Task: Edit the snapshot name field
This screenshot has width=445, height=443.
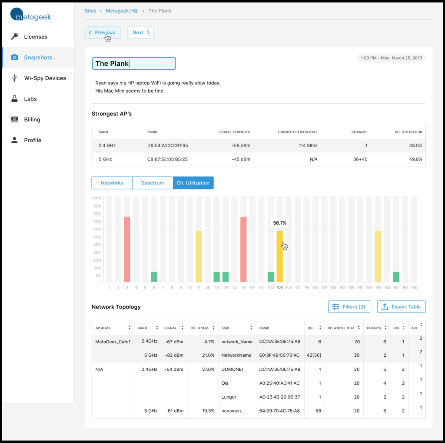Action: [134, 64]
